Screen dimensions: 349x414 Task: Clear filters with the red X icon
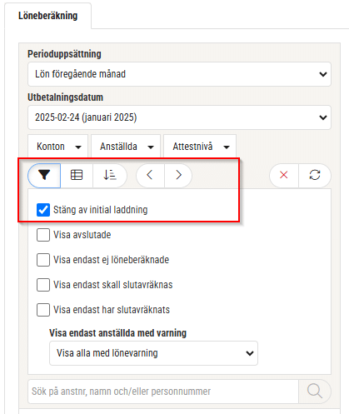point(284,175)
